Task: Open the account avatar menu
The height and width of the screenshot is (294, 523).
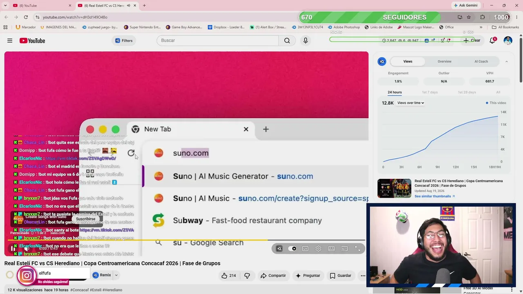Action: (508, 40)
